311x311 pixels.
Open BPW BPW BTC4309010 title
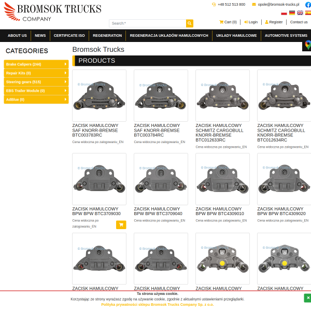pos(220,211)
